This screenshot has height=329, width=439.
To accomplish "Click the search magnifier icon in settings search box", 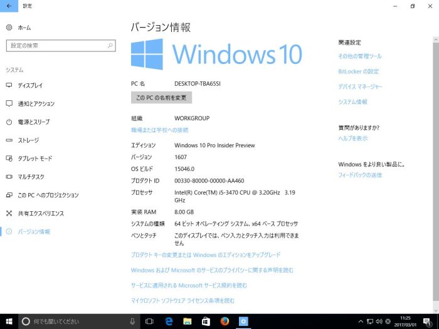I will tap(110, 46).
